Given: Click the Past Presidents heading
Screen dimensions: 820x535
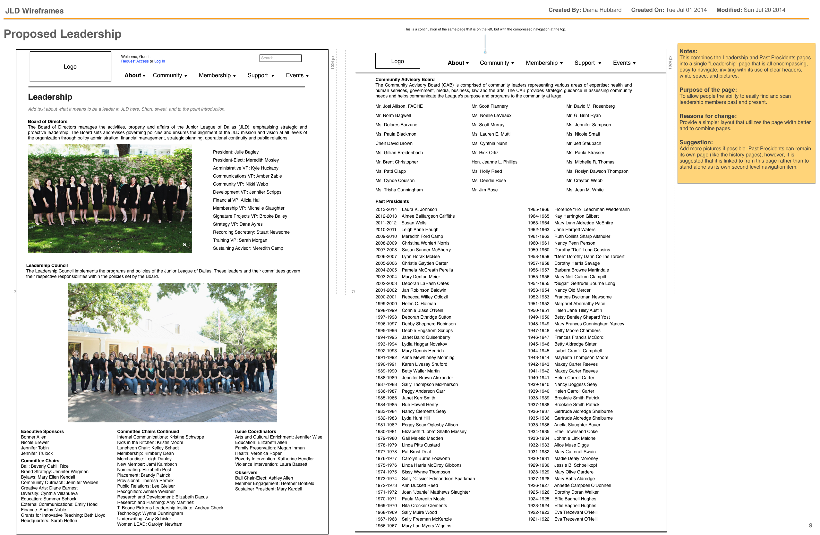Looking at the screenshot, I should point(392,201).
